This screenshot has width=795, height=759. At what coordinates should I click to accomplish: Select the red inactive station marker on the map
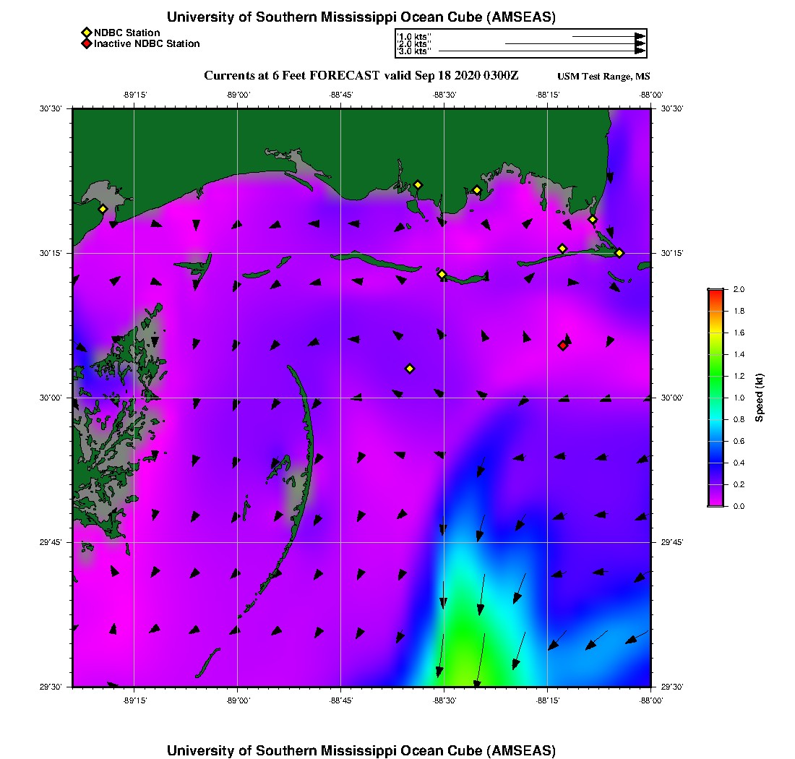coord(562,346)
